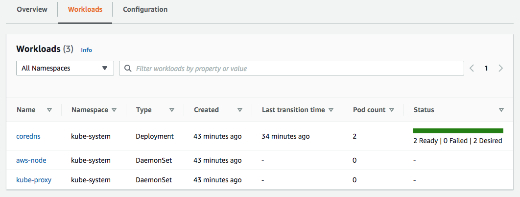
Task: Click the green coredns status bar
Action: [458, 131]
